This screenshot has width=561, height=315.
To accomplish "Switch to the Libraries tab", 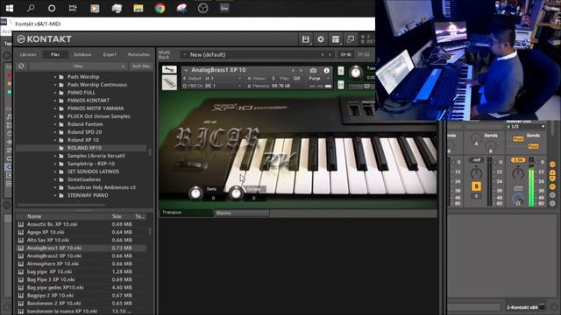I will click(x=28, y=54).
